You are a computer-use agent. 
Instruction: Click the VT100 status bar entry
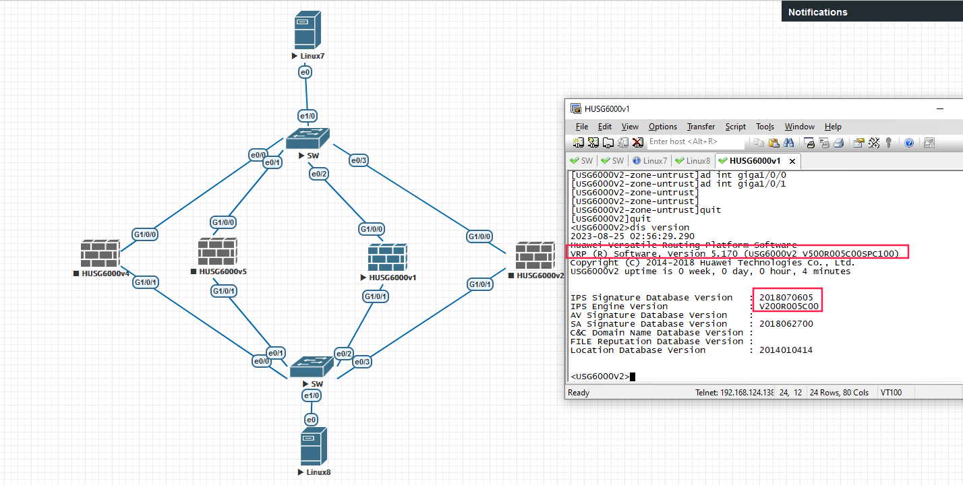892,393
